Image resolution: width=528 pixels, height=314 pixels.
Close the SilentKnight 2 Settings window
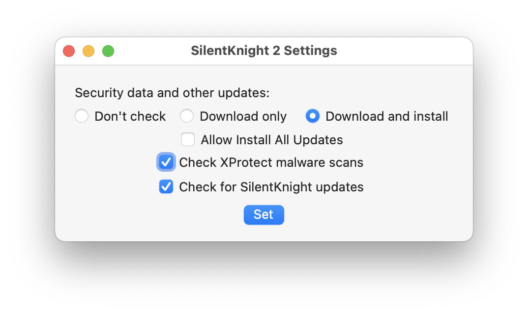pos(69,51)
